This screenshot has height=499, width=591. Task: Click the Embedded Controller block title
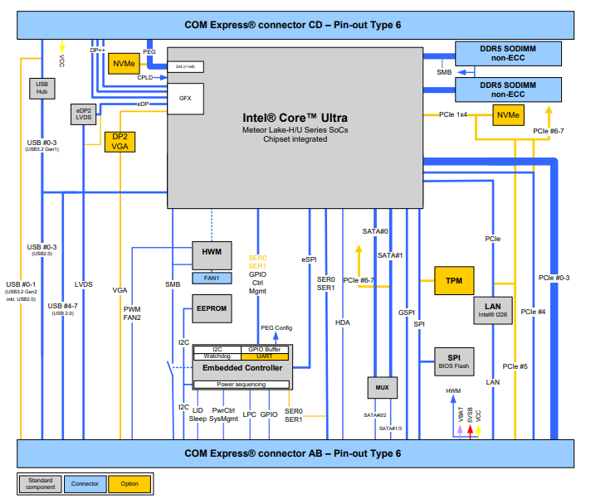click(242, 368)
